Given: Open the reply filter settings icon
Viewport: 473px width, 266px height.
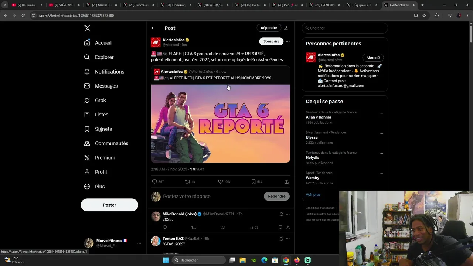Looking at the screenshot, I should click(286, 28).
